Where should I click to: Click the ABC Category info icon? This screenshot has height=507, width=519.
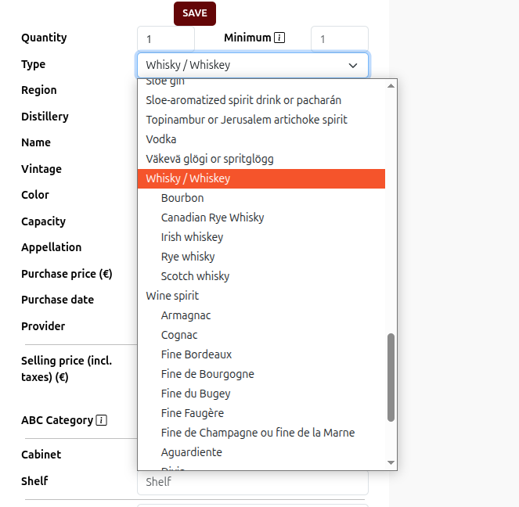point(101,420)
